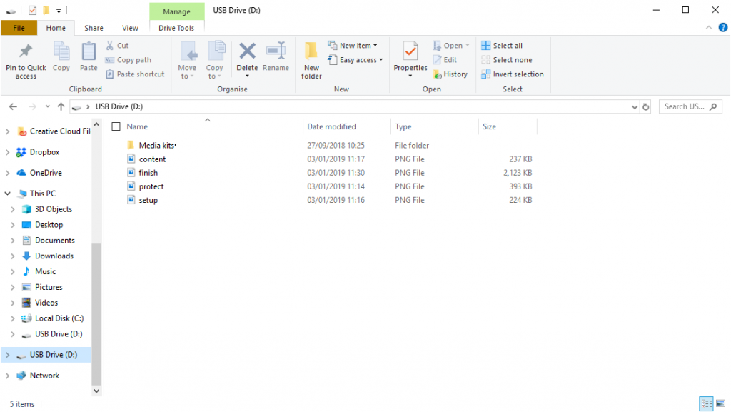Click Invert selection in ribbon
The image size is (731, 412).
(x=513, y=74)
